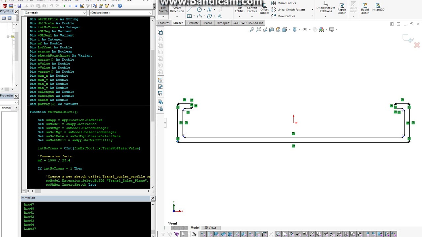The image size is (422, 237).
Task: Click the View Object icon in Project panel
Action: (9, 18)
